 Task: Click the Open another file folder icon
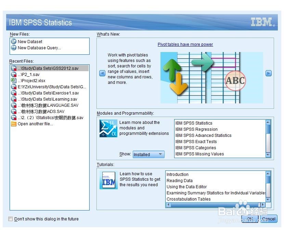coord(14,124)
